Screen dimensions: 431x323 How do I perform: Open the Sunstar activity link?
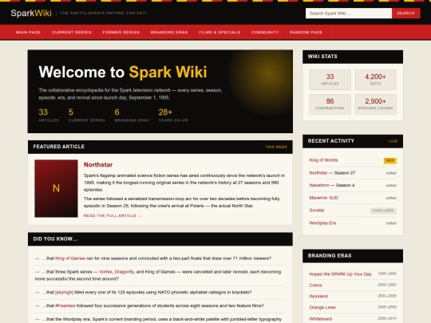317,210
